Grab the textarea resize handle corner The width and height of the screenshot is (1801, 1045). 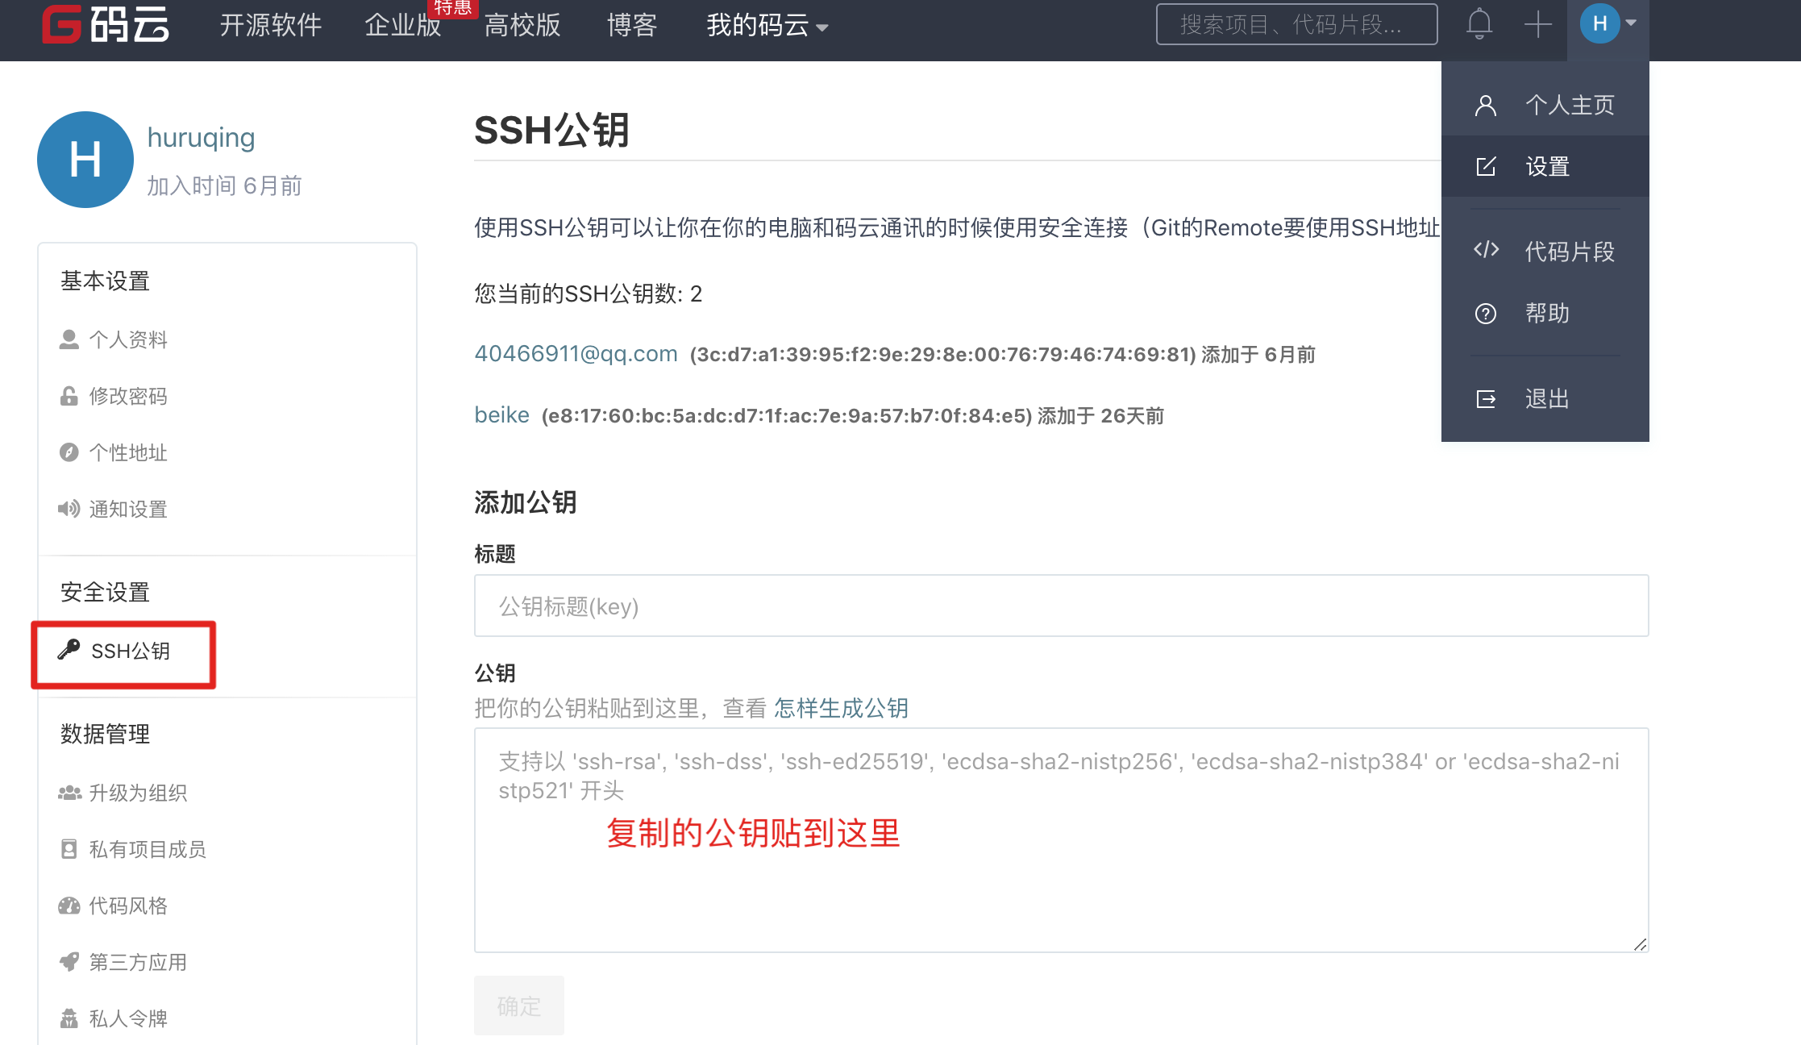click(x=1641, y=945)
